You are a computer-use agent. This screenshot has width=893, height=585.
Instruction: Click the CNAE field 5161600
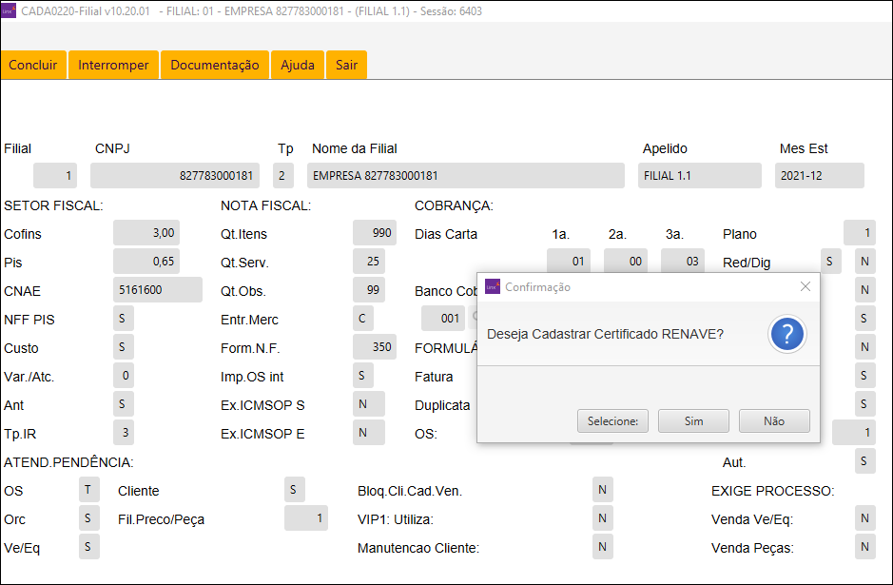158,289
